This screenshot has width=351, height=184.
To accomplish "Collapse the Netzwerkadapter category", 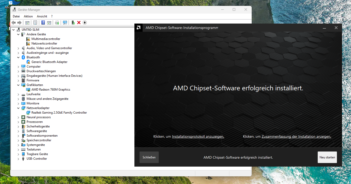I will [x=18, y=108].
